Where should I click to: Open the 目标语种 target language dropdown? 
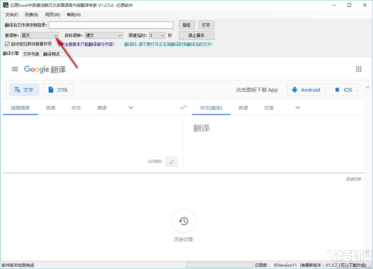coord(120,35)
